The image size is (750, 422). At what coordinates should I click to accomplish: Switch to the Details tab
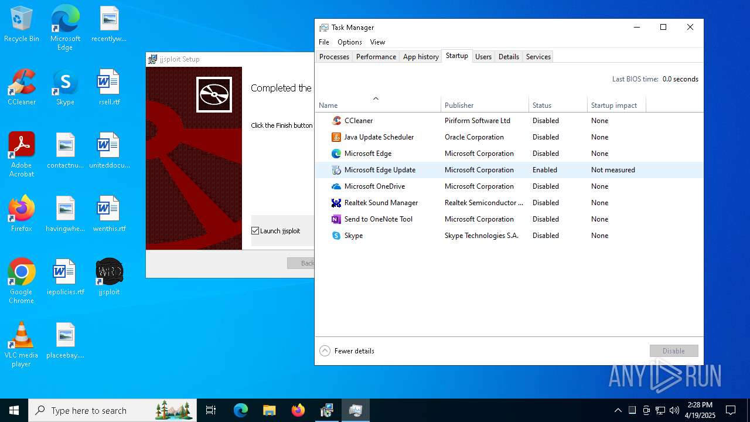pyautogui.click(x=509, y=57)
